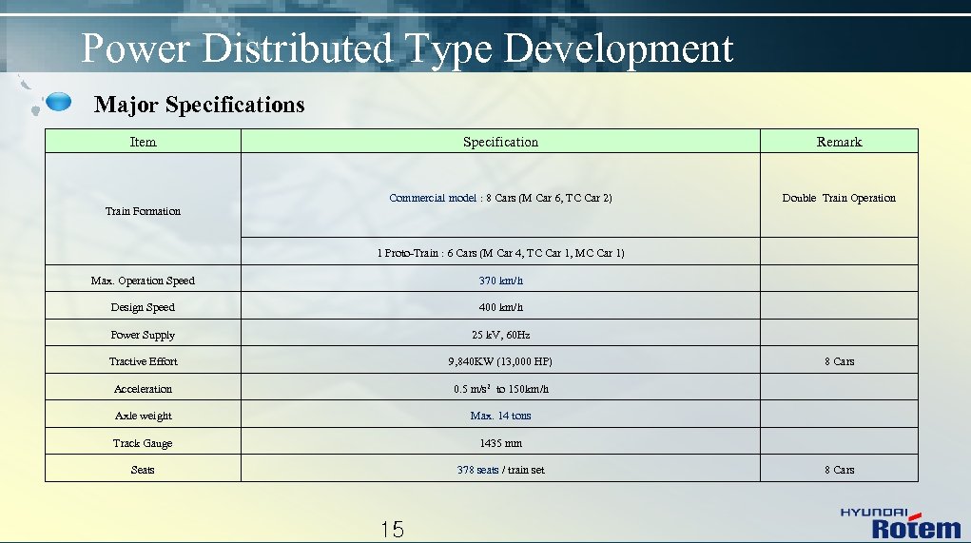This screenshot has height=543, width=971.
Task: Click the slide page number 15
Action: (393, 530)
